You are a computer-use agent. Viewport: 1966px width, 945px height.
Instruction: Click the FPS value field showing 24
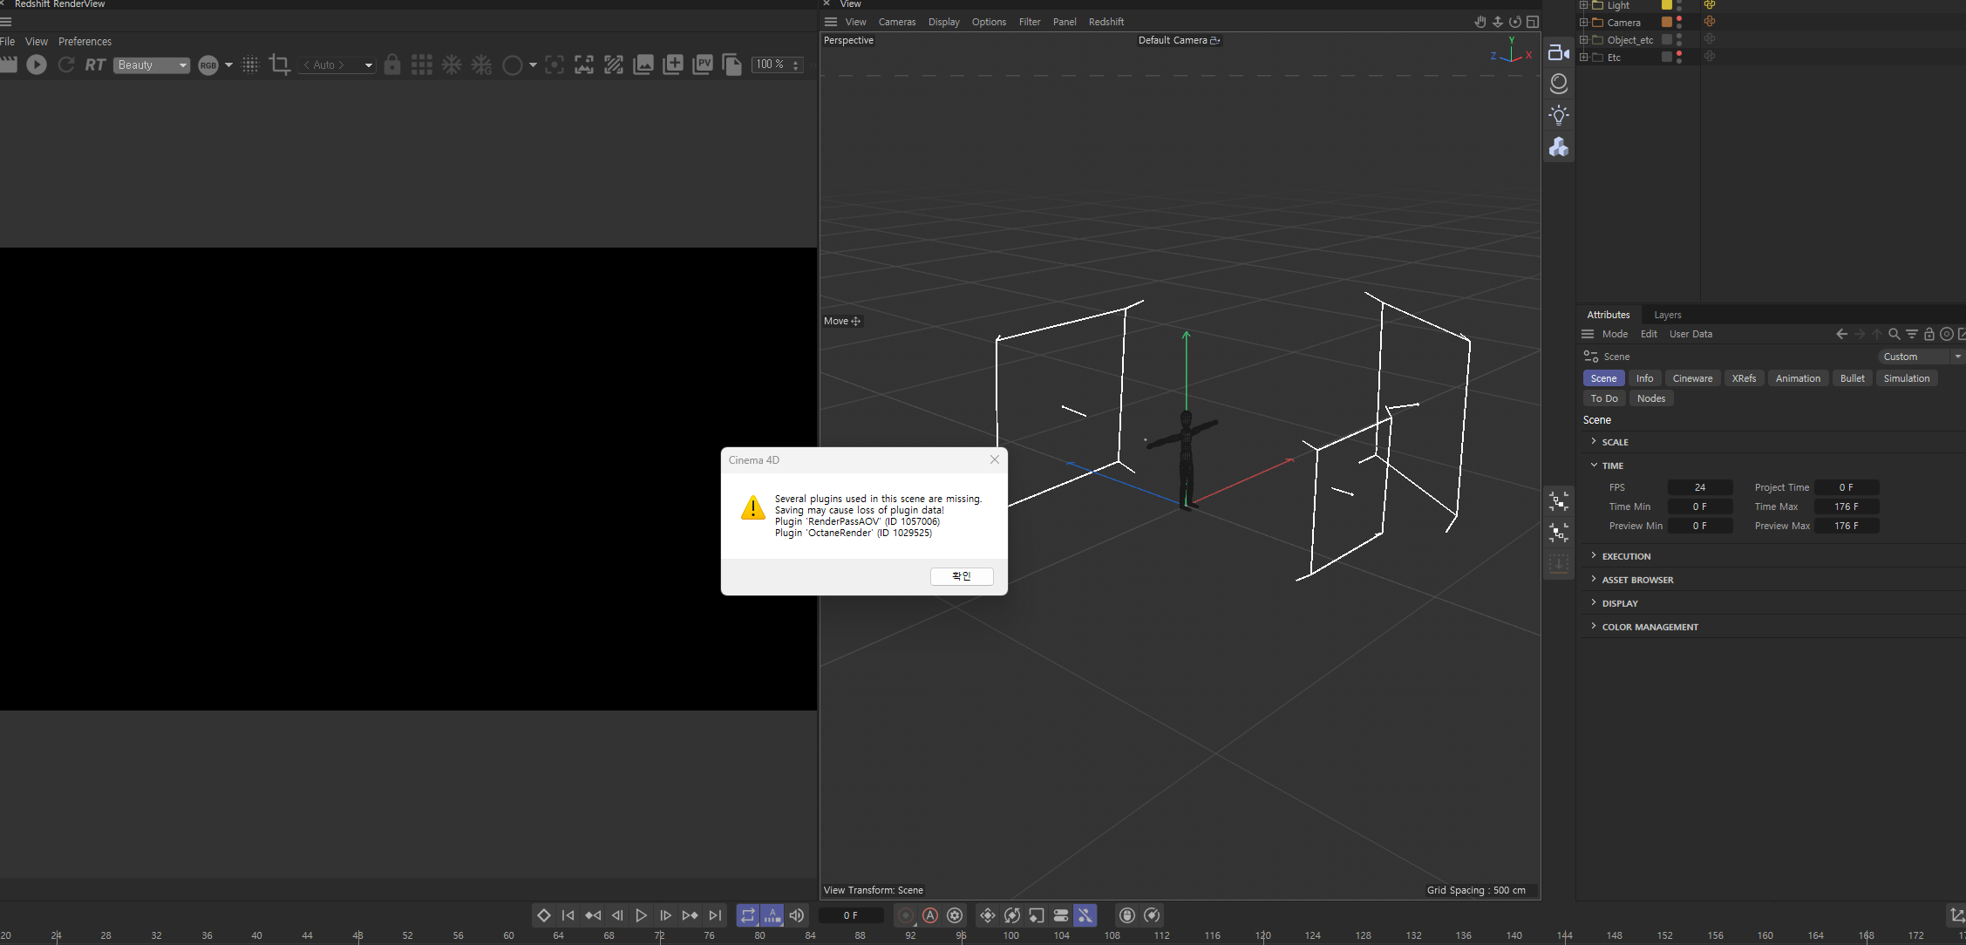(x=1699, y=487)
